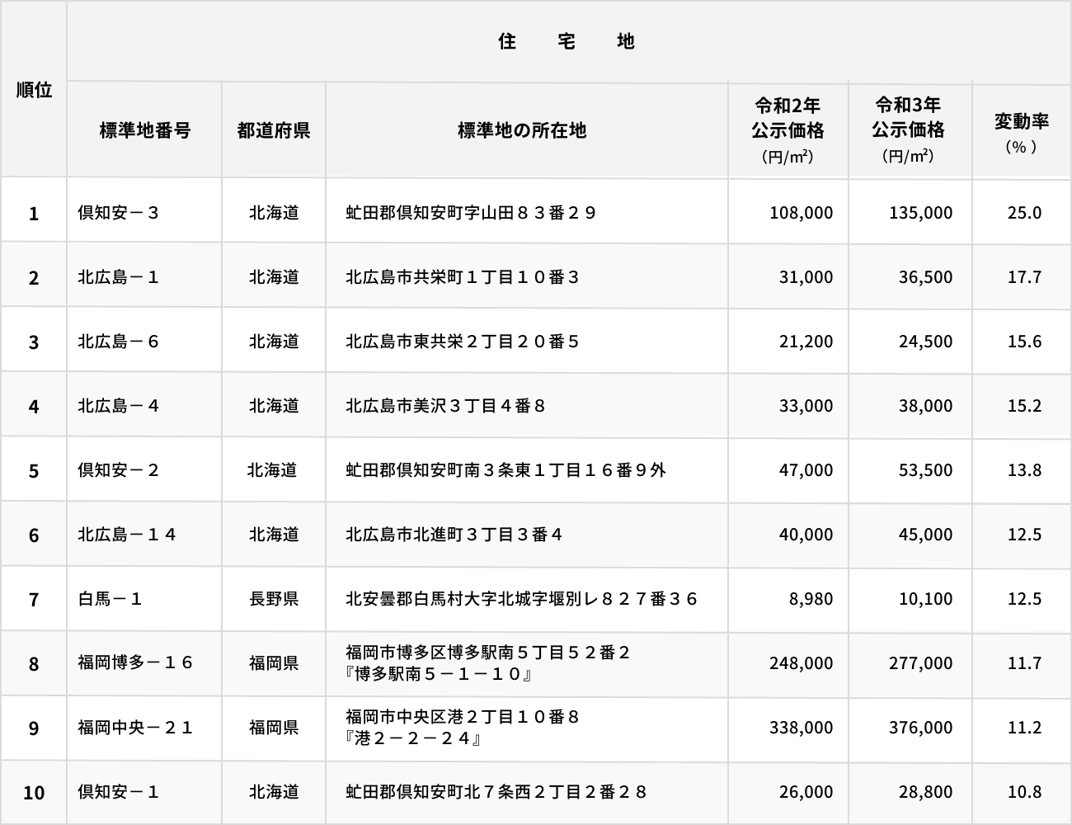This screenshot has width=1072, height=825.
Task: Click address 北広島市東共栄２丁目２０番５
Action: coord(463,342)
